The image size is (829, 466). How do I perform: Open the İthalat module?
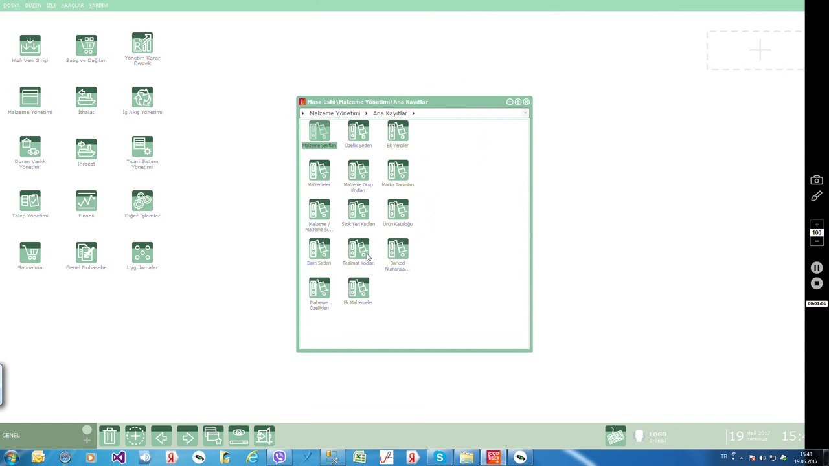(86, 101)
